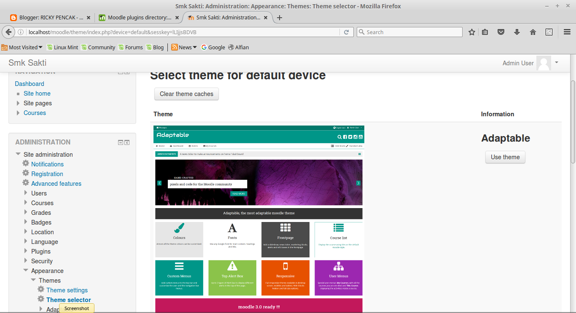576x313 pixels.
Task: Click the Registration gear icon
Action: (26, 174)
